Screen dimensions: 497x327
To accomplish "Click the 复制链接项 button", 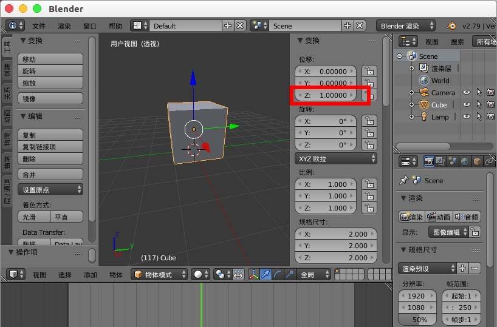I will point(50,147).
